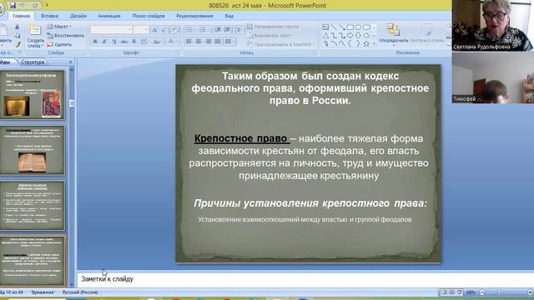Screen dimensions: 534x300
Task: Open the font size combo box
Action: pyautogui.click(x=141, y=30)
